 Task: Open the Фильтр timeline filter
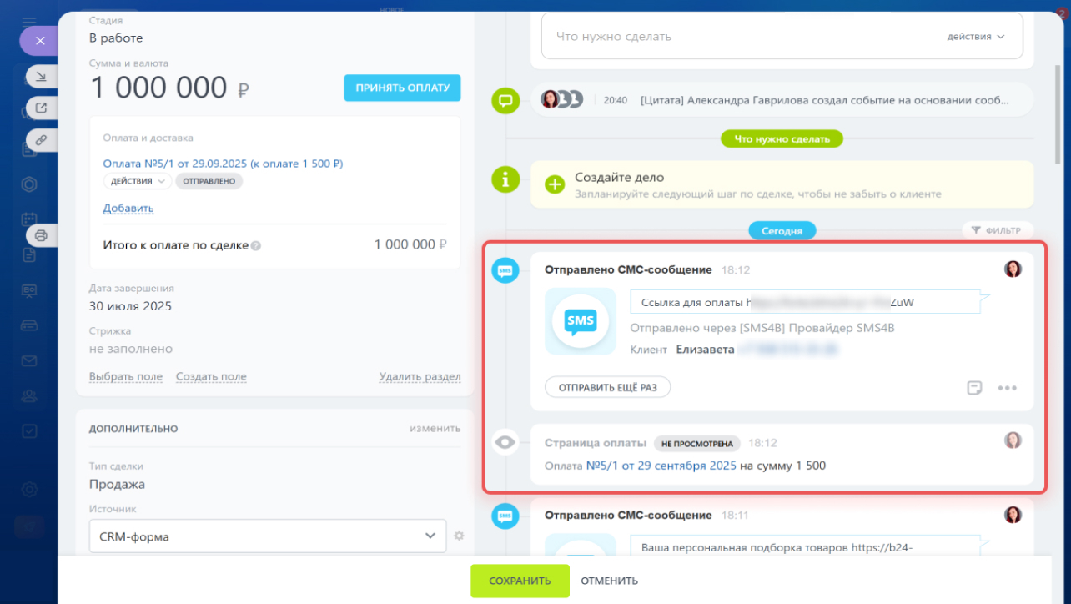pos(998,230)
